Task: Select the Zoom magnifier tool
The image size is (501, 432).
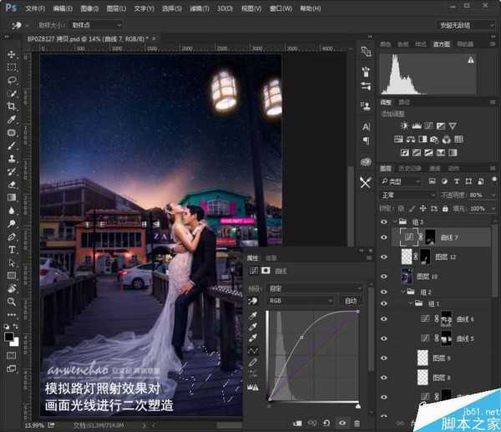Action: 12,302
